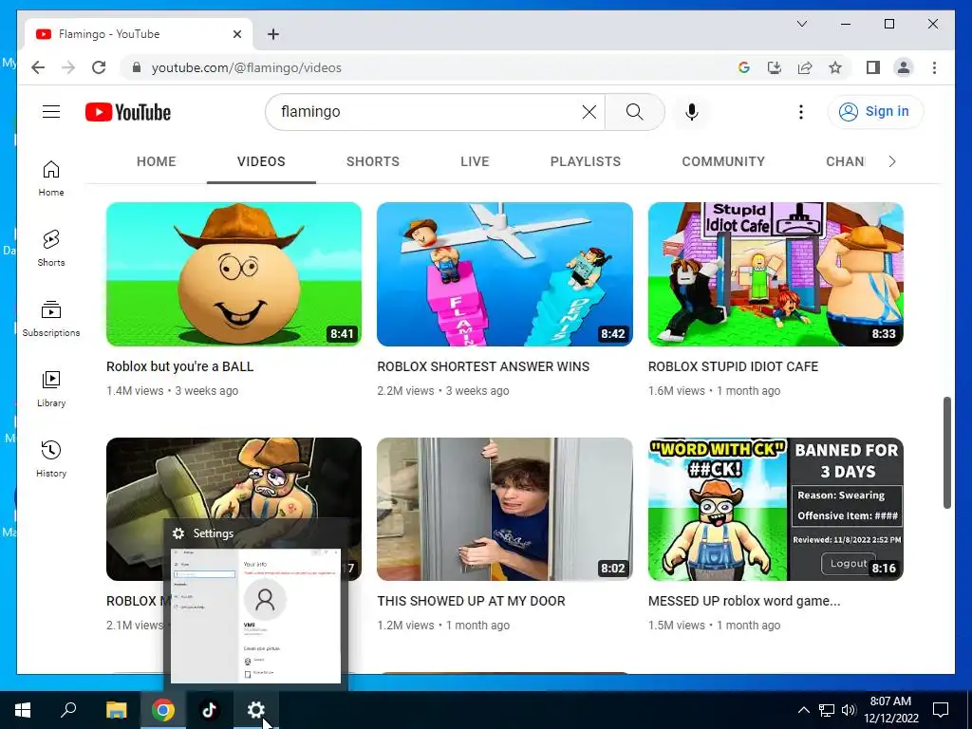Click the page vertical scrollbar thumb
The width and height of the screenshot is (972, 729).
click(946, 453)
